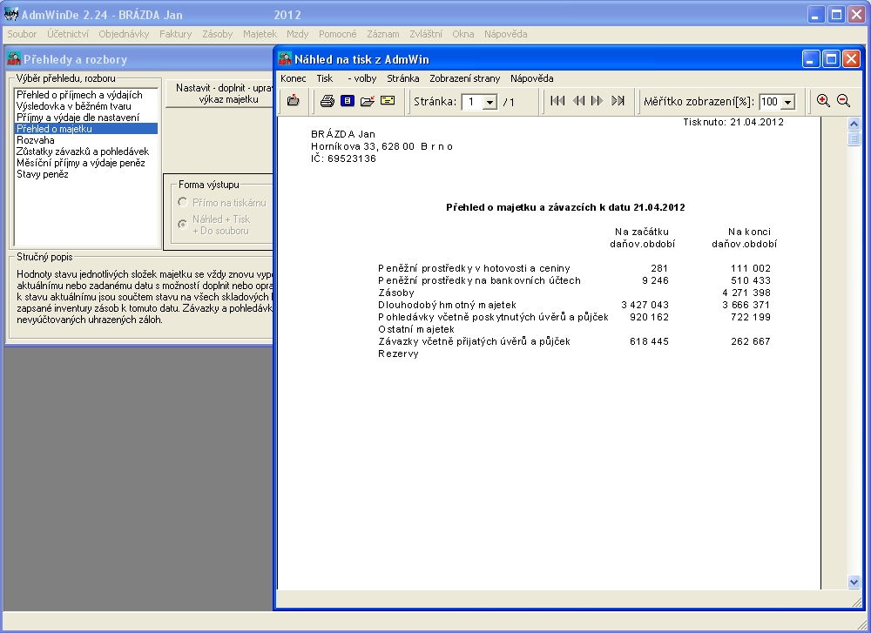Screen dimensions: 871x633
Task: Go to last page of preview
Action: (618, 100)
